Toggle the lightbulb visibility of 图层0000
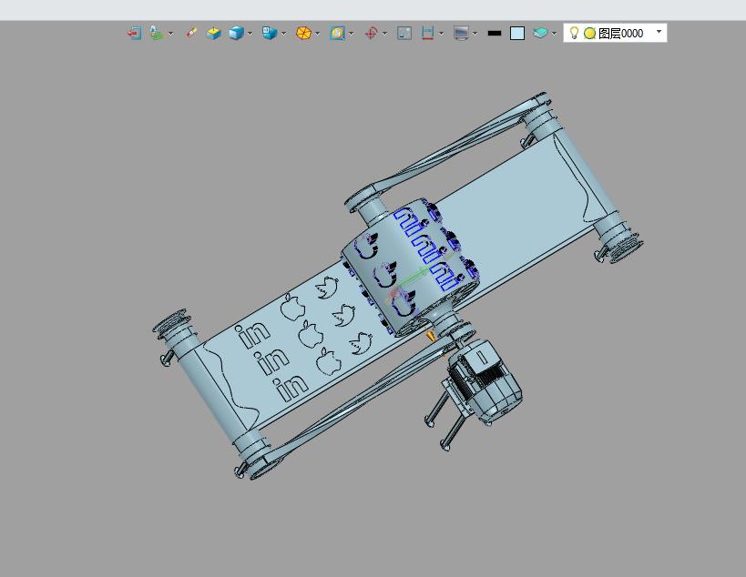 coord(574,33)
